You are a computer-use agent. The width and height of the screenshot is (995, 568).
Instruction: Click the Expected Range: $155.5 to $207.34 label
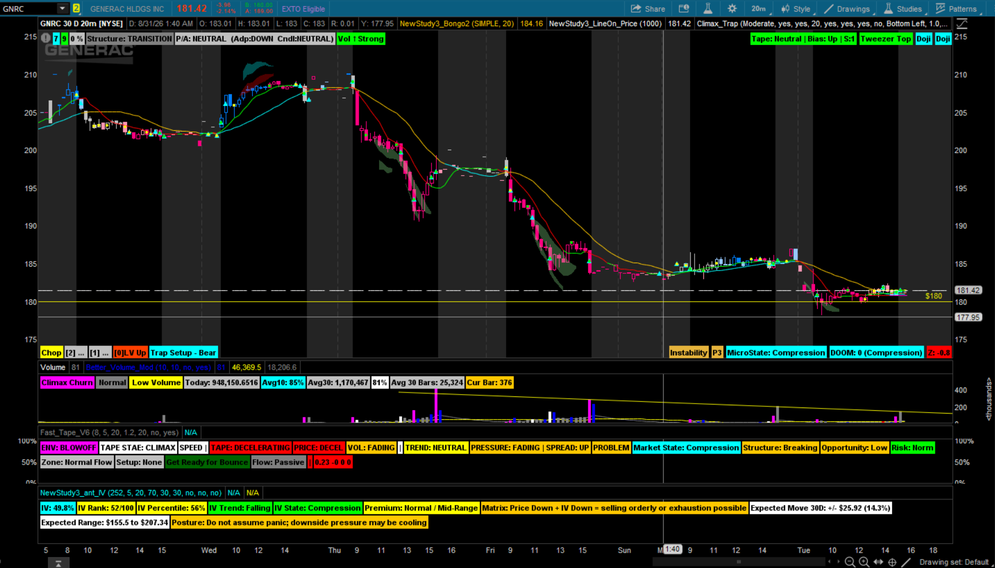click(x=105, y=522)
